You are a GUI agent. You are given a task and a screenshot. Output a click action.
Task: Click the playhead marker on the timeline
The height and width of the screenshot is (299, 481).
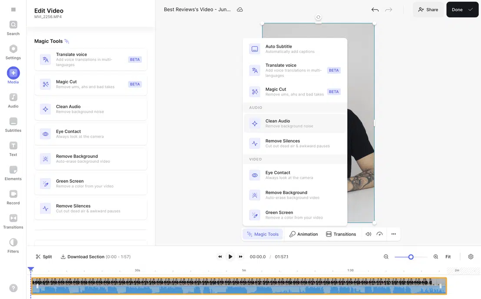(x=30, y=269)
